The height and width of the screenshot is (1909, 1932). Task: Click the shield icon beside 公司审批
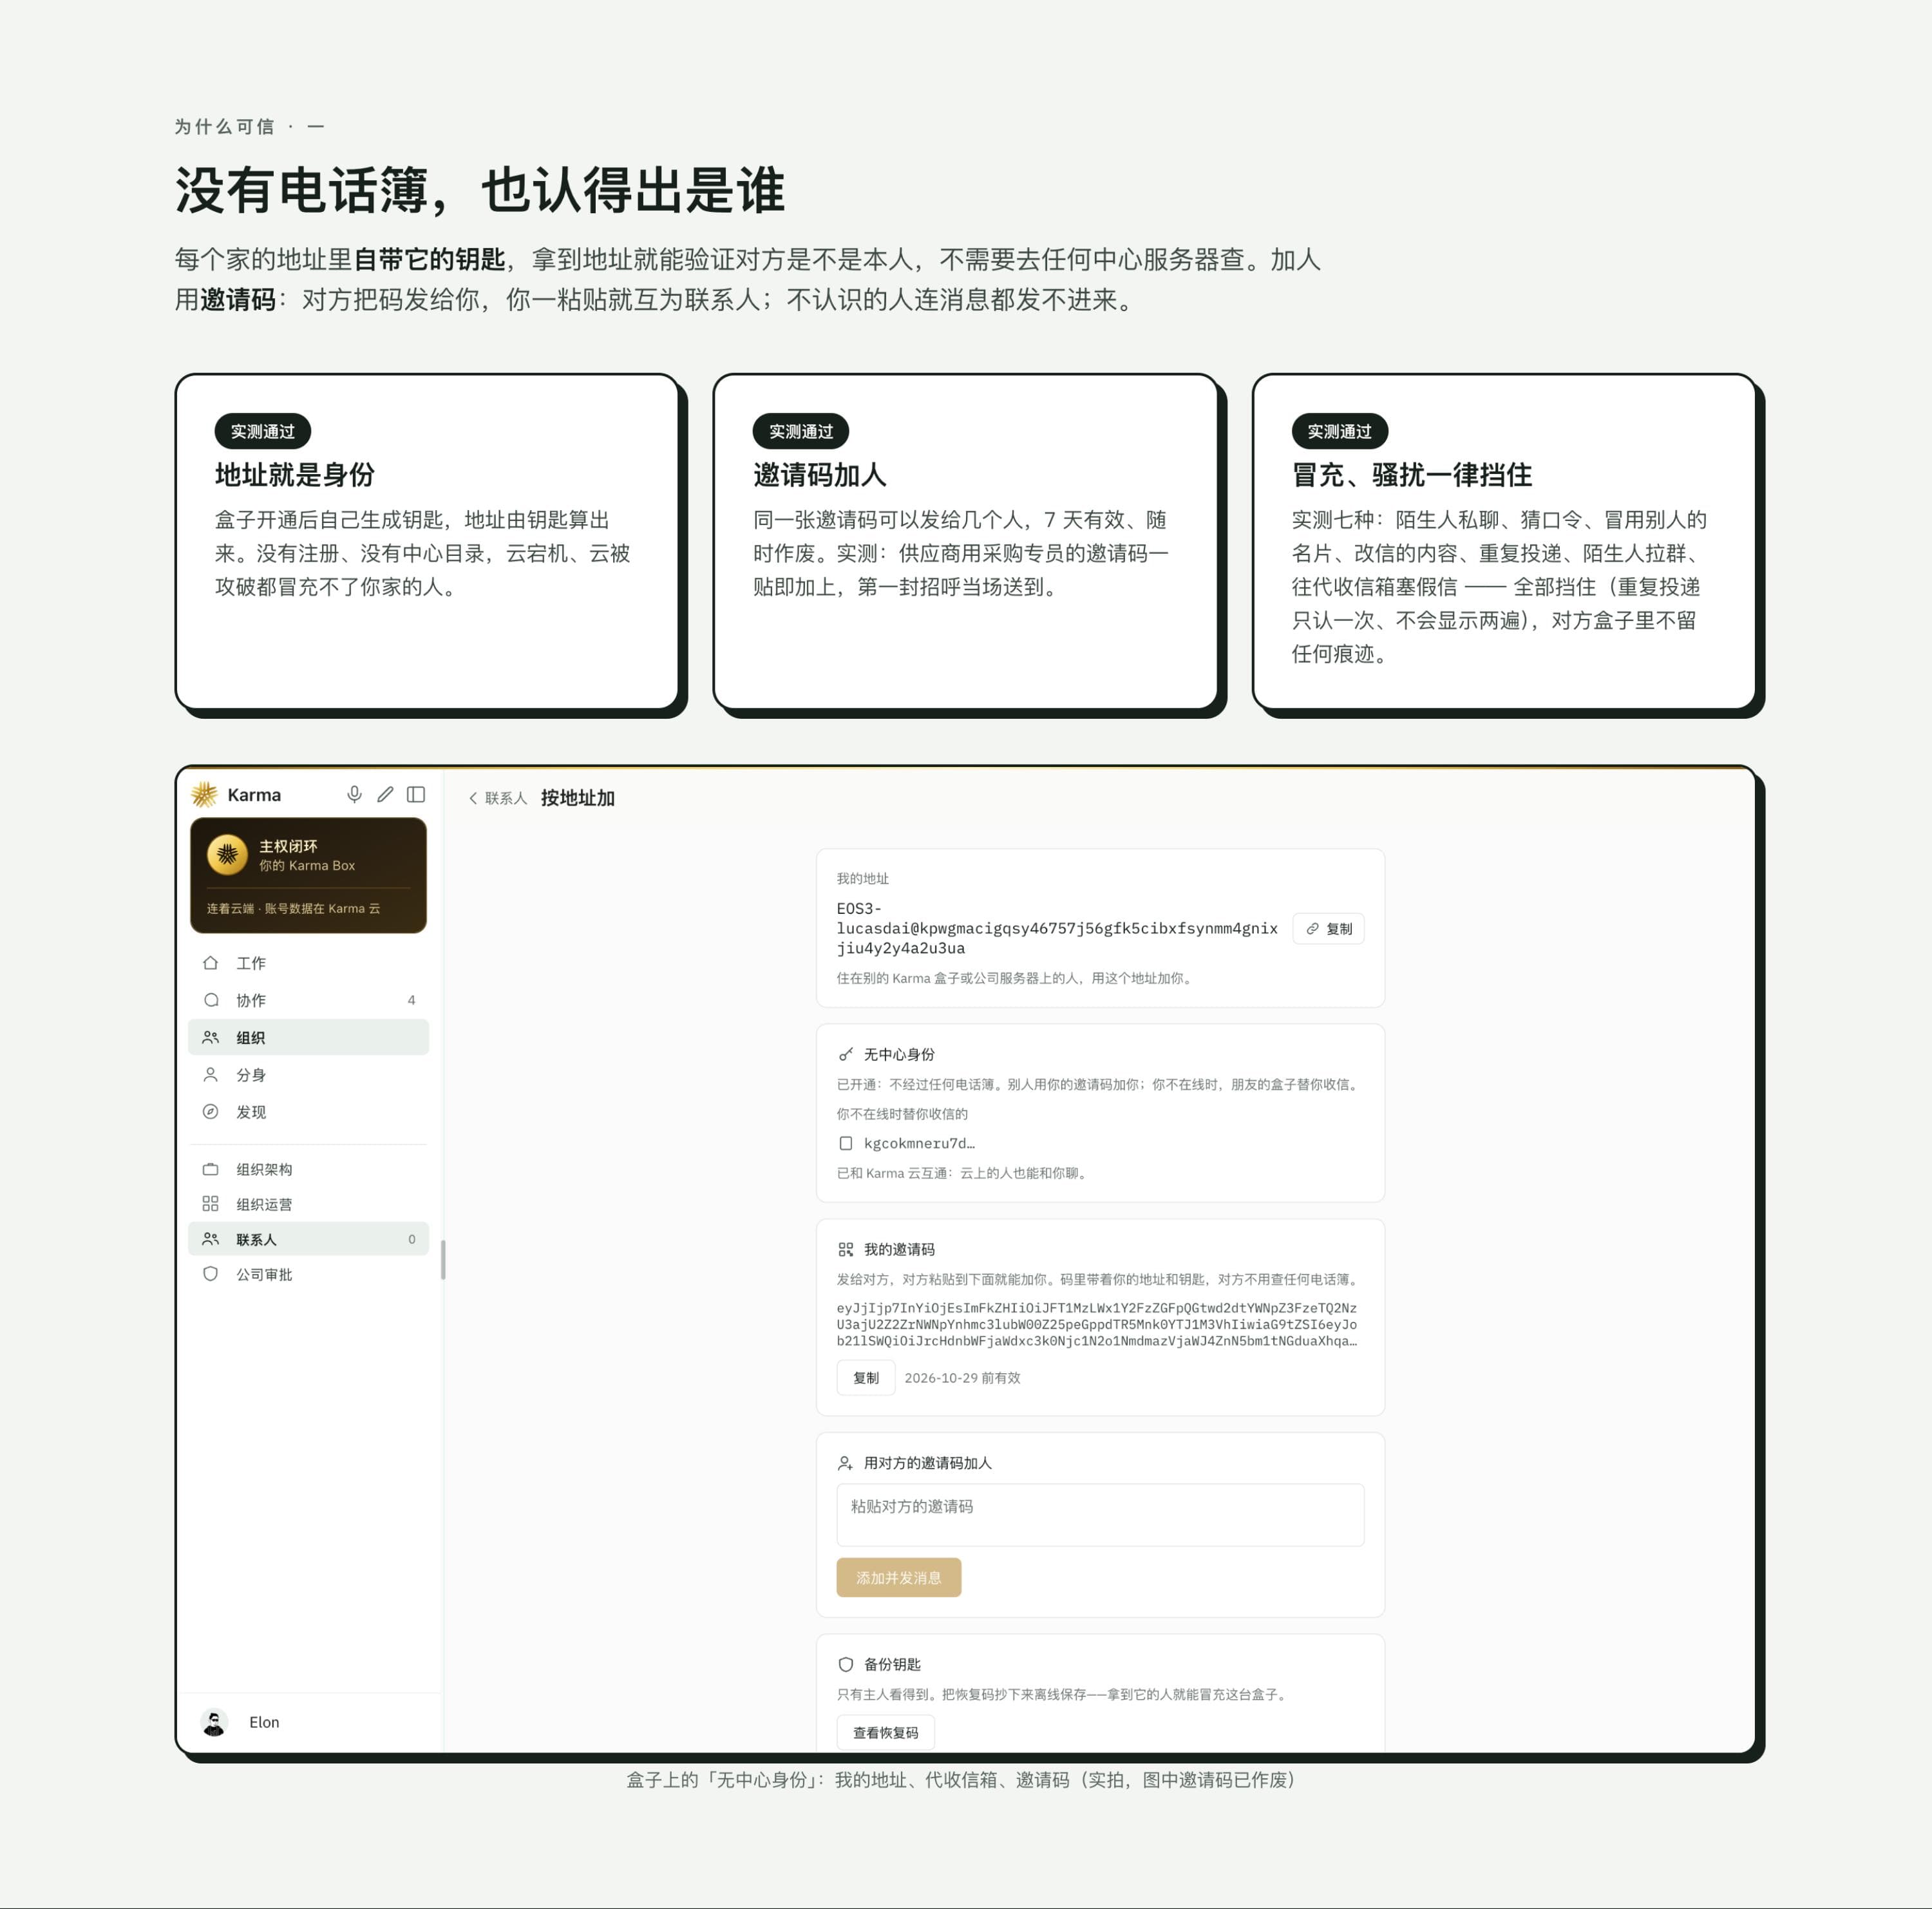(x=210, y=1273)
